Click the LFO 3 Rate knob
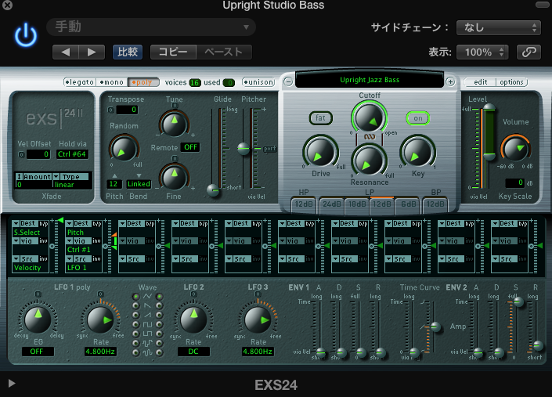Screen dimensions: 552x397 click(x=258, y=319)
